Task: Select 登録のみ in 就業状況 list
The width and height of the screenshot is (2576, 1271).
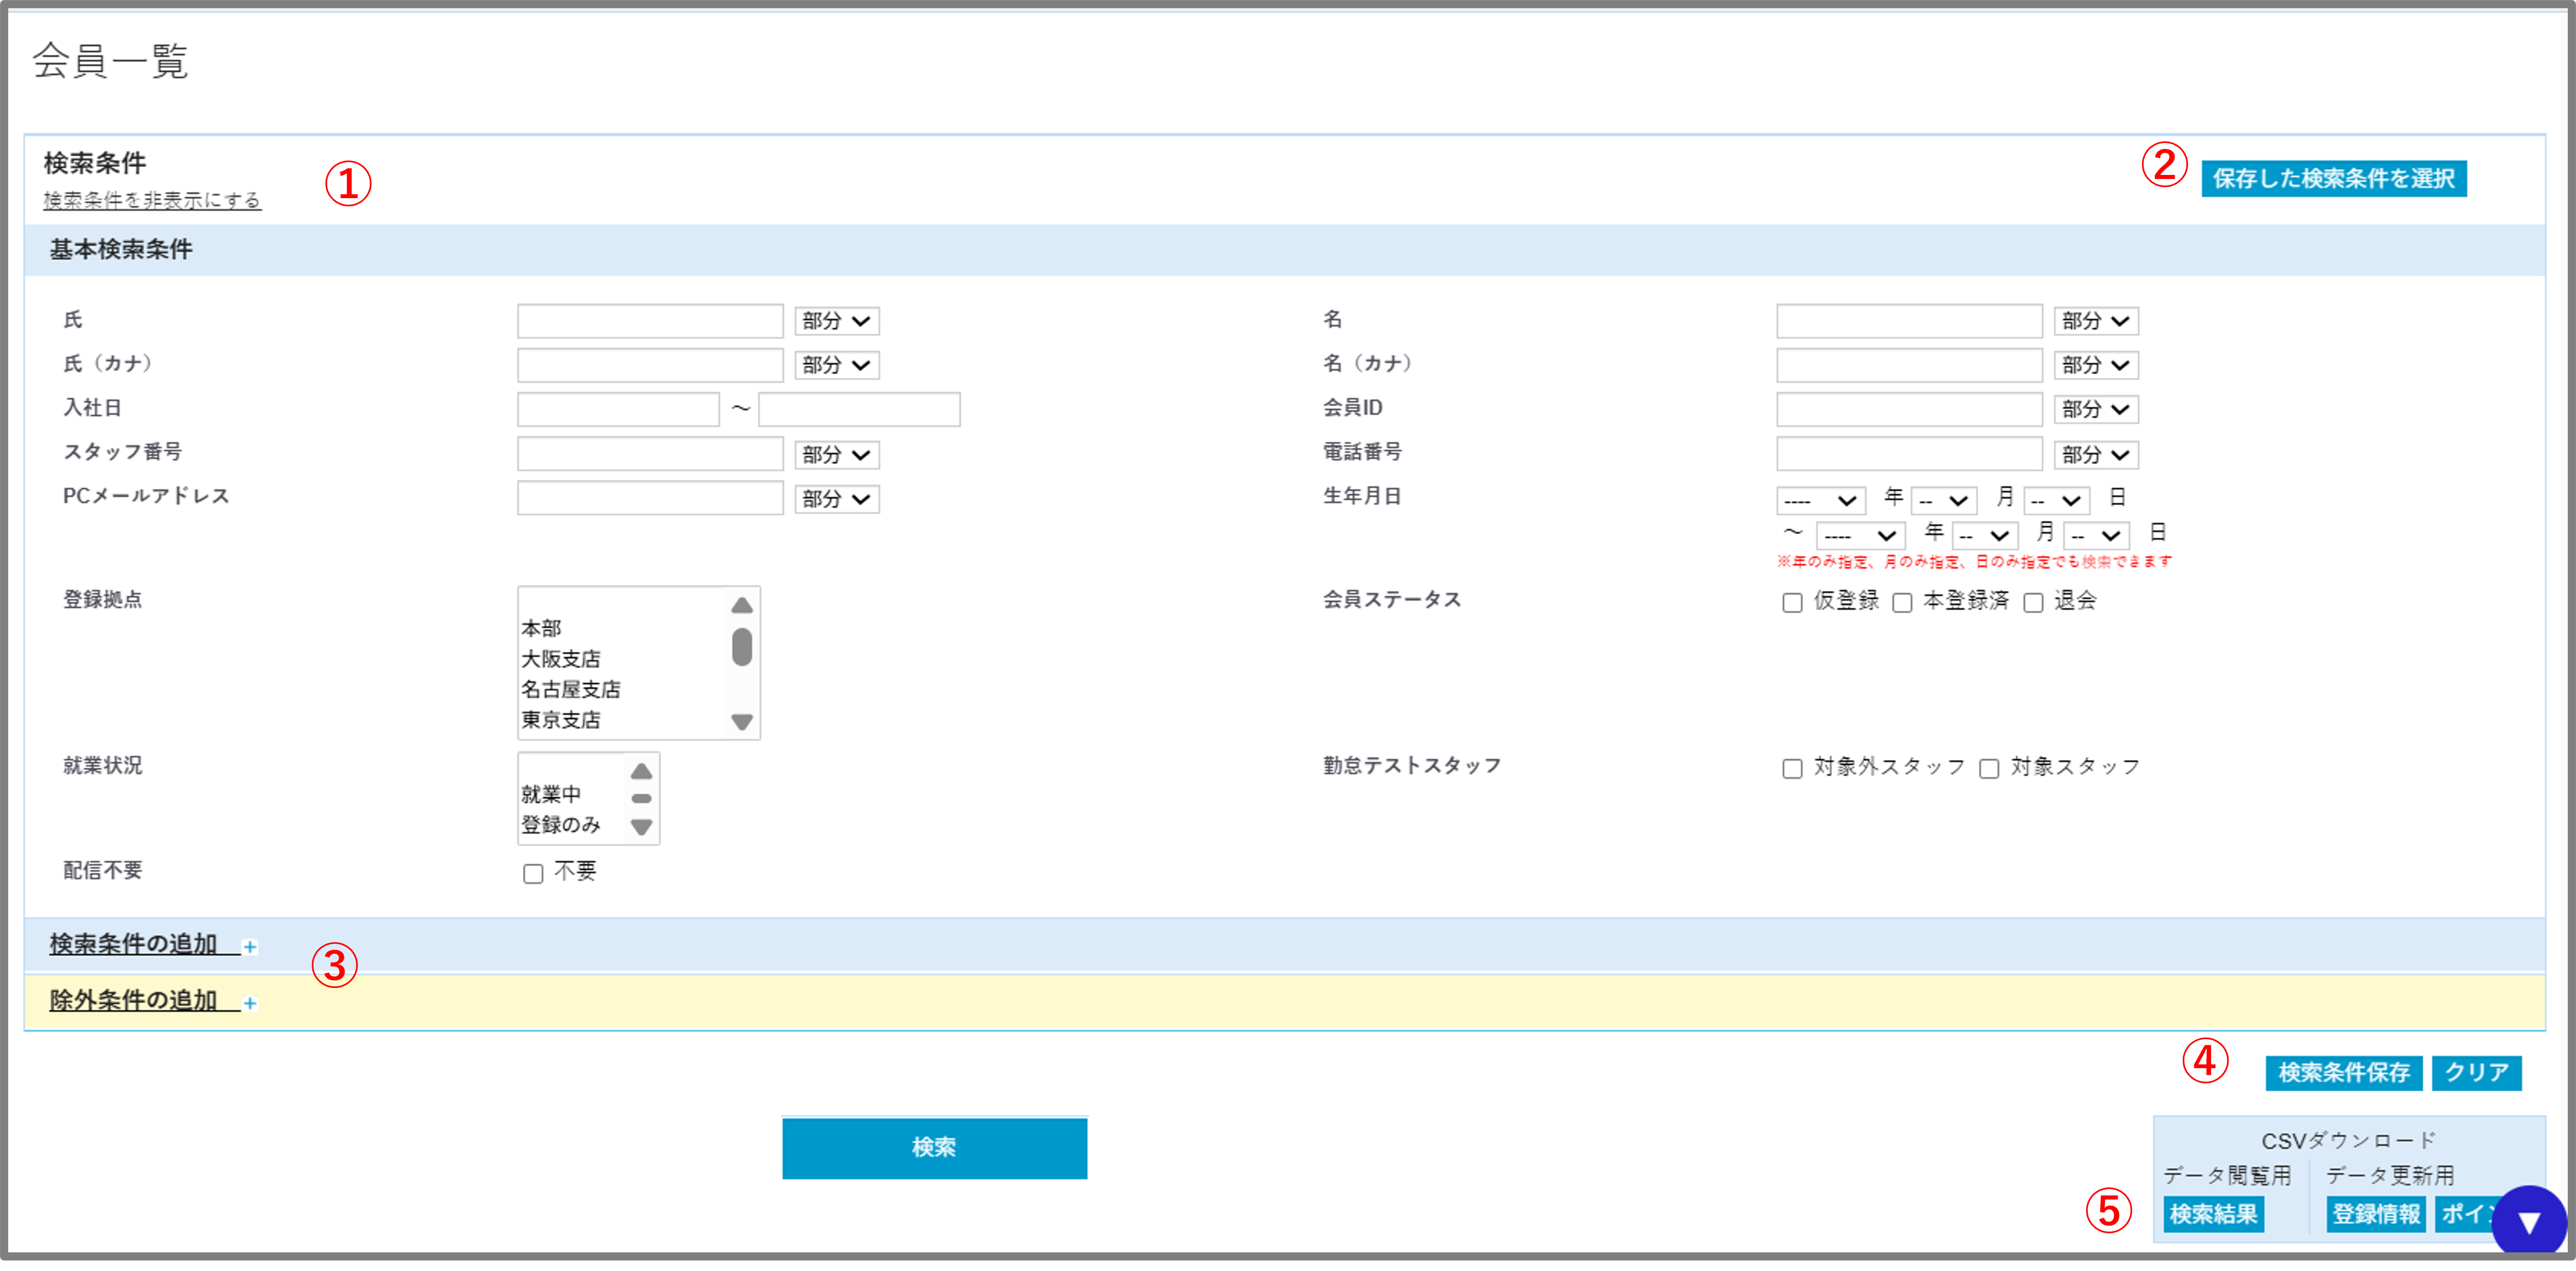Action: coord(560,825)
